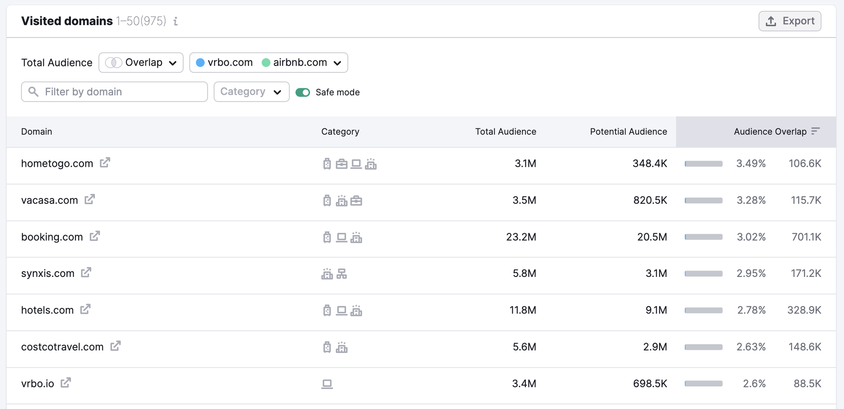The width and height of the screenshot is (844, 409).
Task: Click the vacasa.com domain name
Action: click(50, 200)
